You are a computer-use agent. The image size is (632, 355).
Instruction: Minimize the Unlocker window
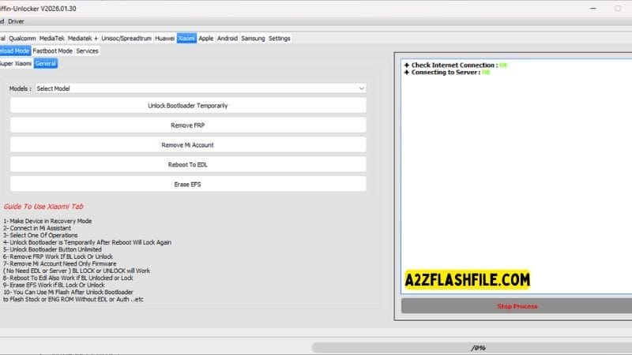(593, 9)
